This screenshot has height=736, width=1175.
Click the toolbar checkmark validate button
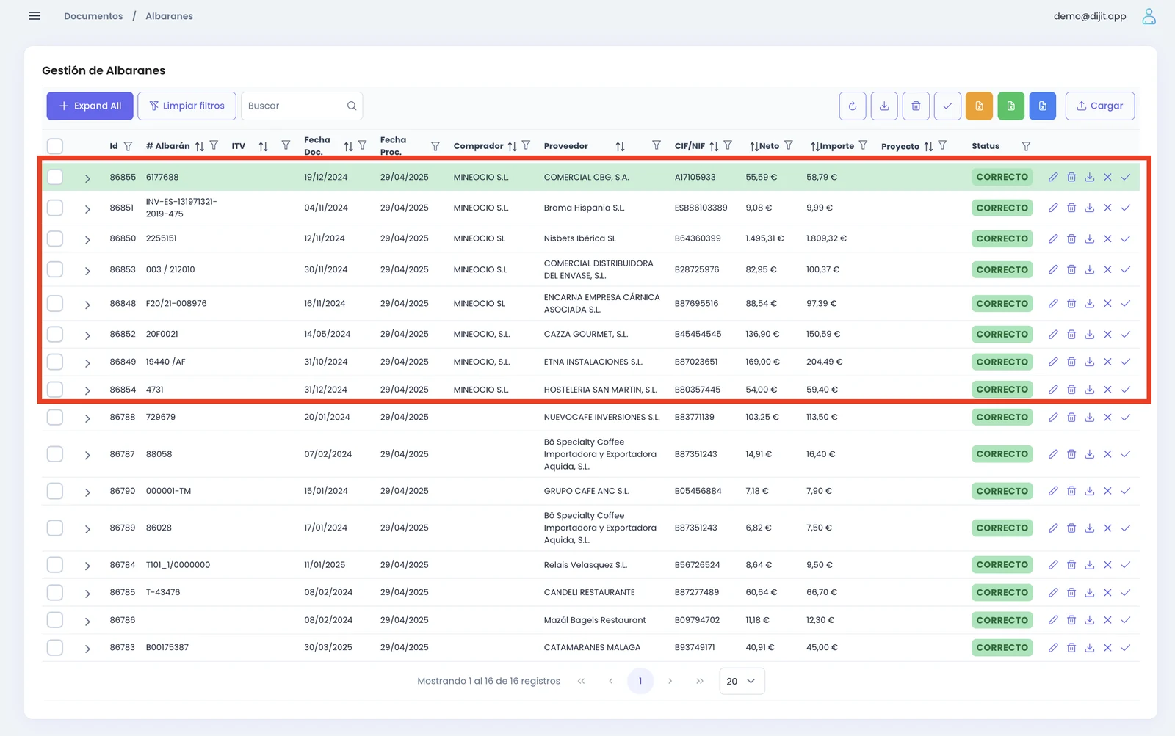pyautogui.click(x=947, y=106)
